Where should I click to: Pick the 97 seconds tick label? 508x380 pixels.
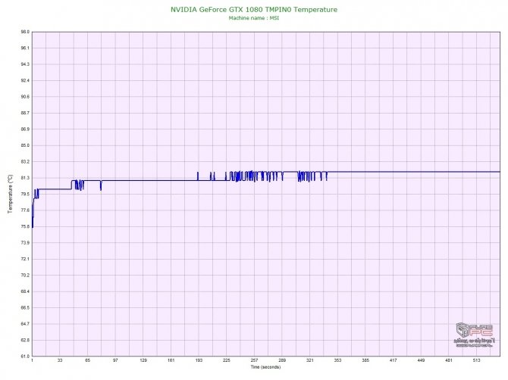[x=115, y=360]
